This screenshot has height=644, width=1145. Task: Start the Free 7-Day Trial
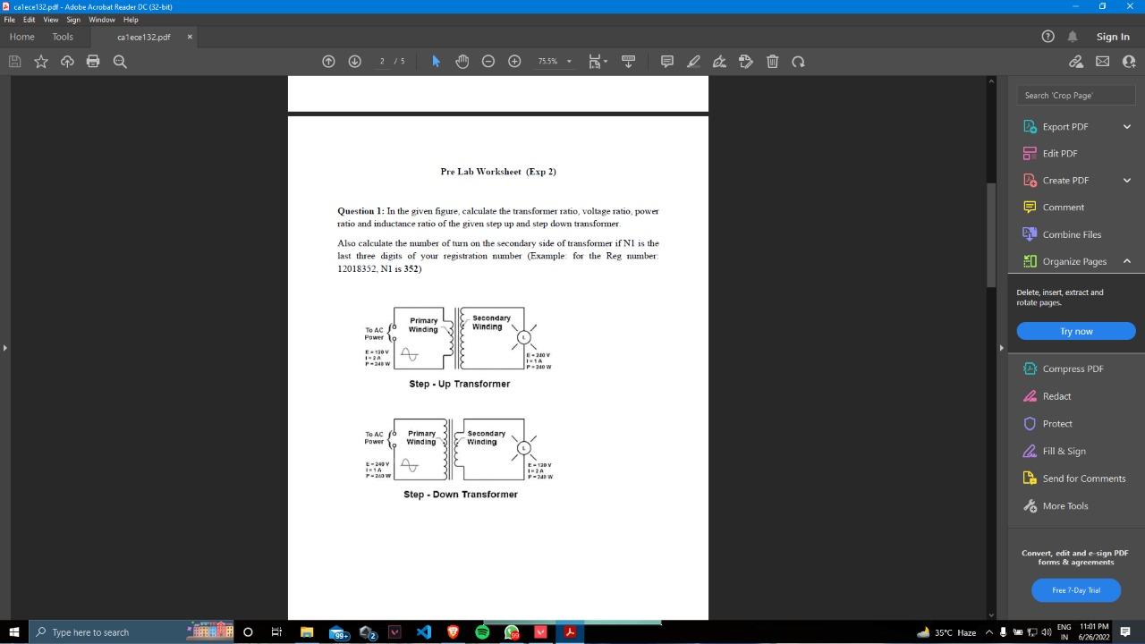[x=1075, y=590]
